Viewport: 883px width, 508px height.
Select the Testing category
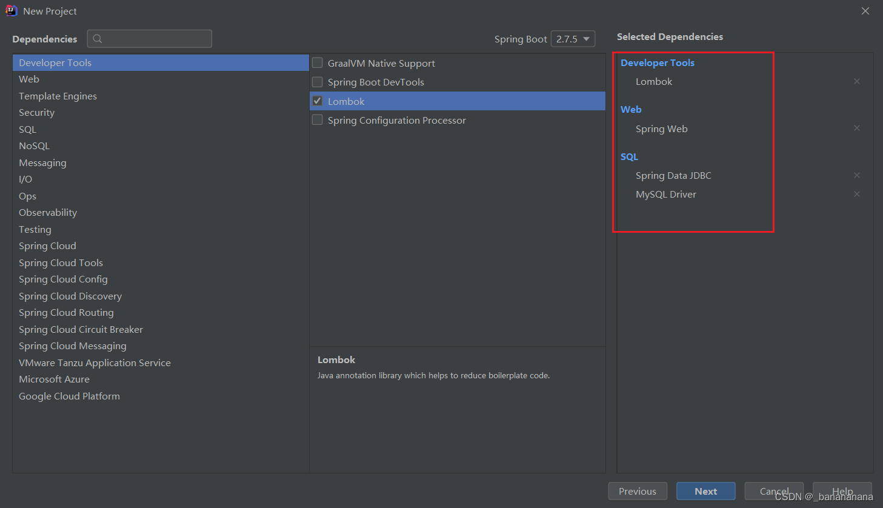[161, 229]
